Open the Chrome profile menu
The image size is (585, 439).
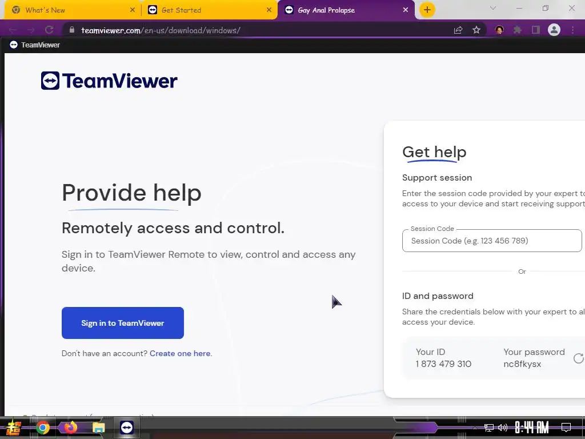coord(554,30)
